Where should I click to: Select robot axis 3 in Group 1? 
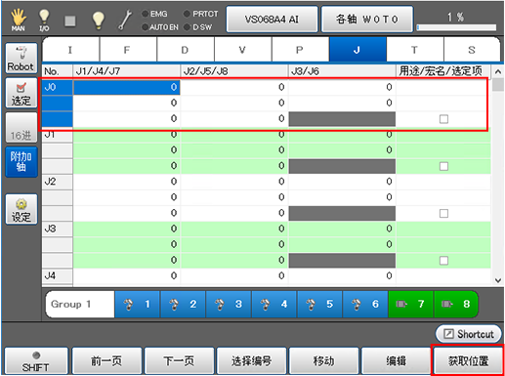[229, 305]
